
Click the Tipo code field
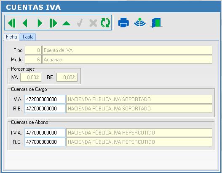pyautogui.click(x=33, y=50)
